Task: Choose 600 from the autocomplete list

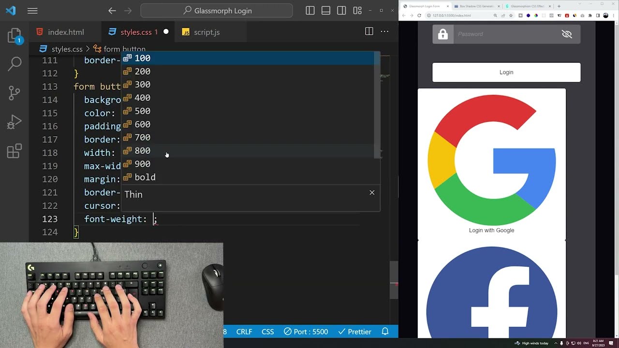Action: tap(247, 124)
